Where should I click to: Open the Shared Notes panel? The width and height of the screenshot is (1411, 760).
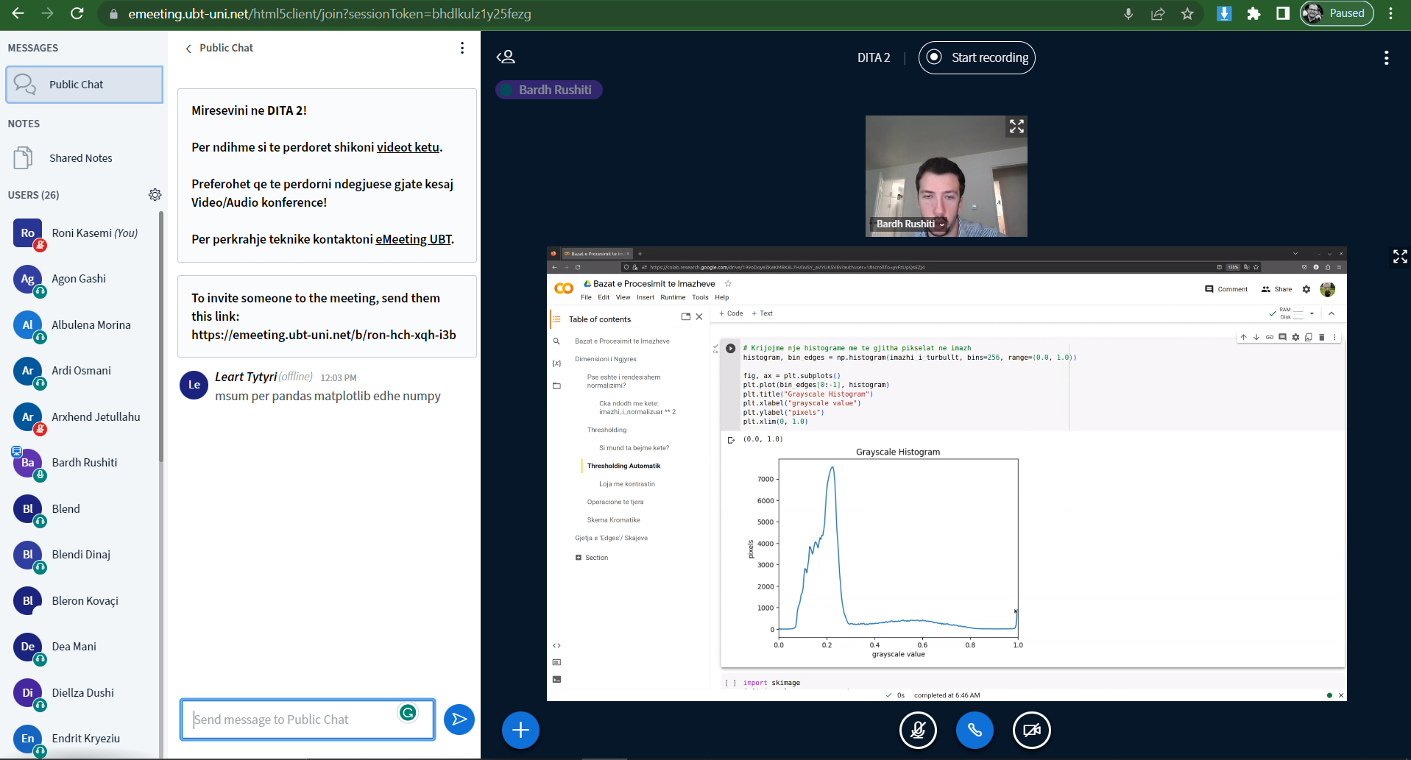click(x=80, y=158)
